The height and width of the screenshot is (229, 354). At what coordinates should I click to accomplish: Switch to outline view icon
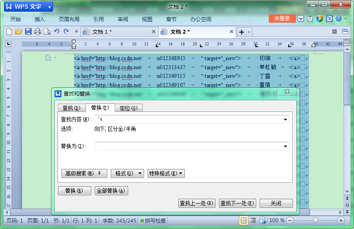tap(253, 220)
